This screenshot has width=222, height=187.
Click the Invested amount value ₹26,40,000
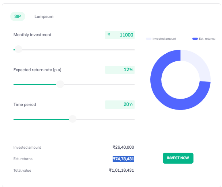pos(123,147)
